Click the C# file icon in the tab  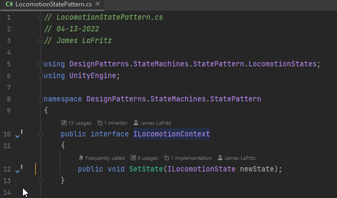pyautogui.click(x=9, y=4)
